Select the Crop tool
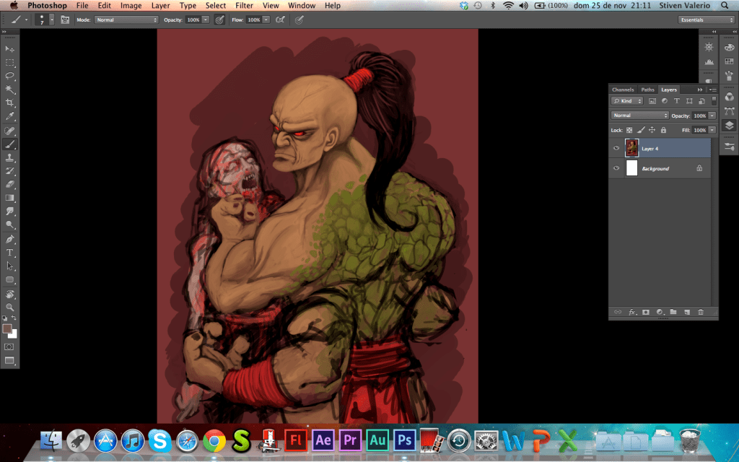This screenshot has width=739, height=462. (10, 103)
